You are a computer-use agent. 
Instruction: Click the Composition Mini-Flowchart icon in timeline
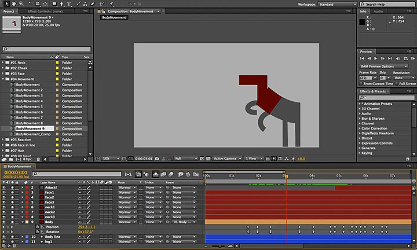click(129, 174)
